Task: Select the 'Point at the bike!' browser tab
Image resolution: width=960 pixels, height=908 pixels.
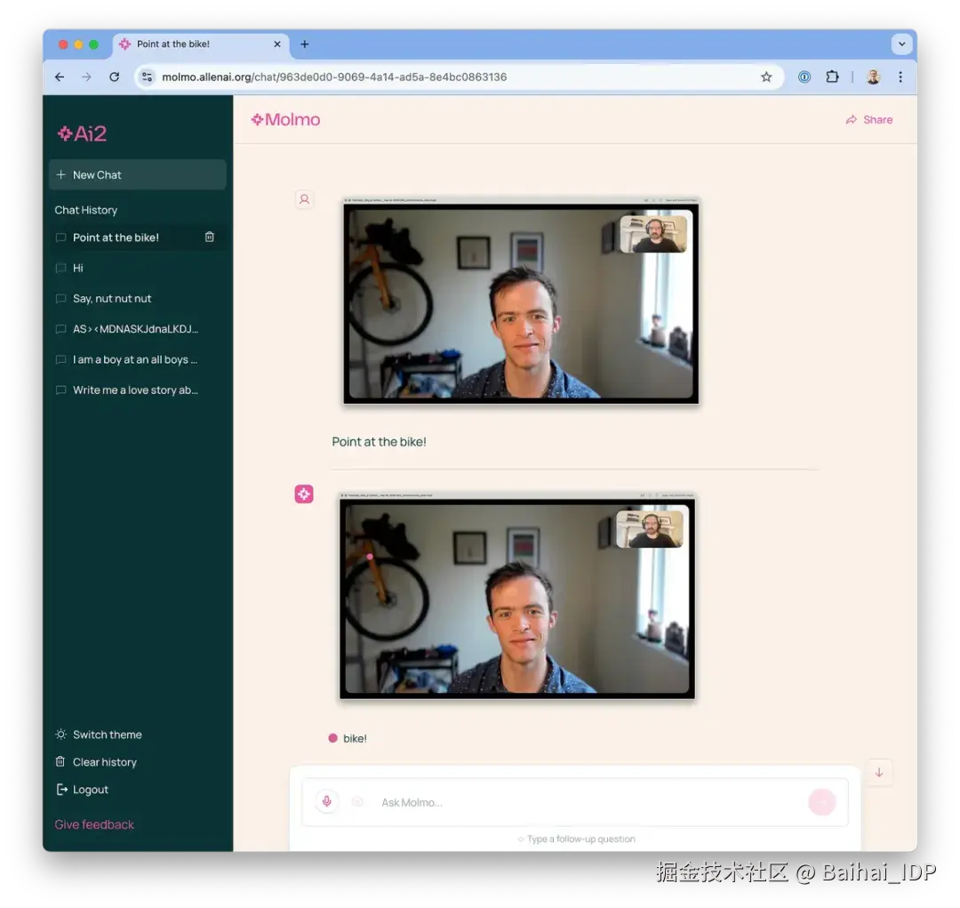Action: coord(201,44)
